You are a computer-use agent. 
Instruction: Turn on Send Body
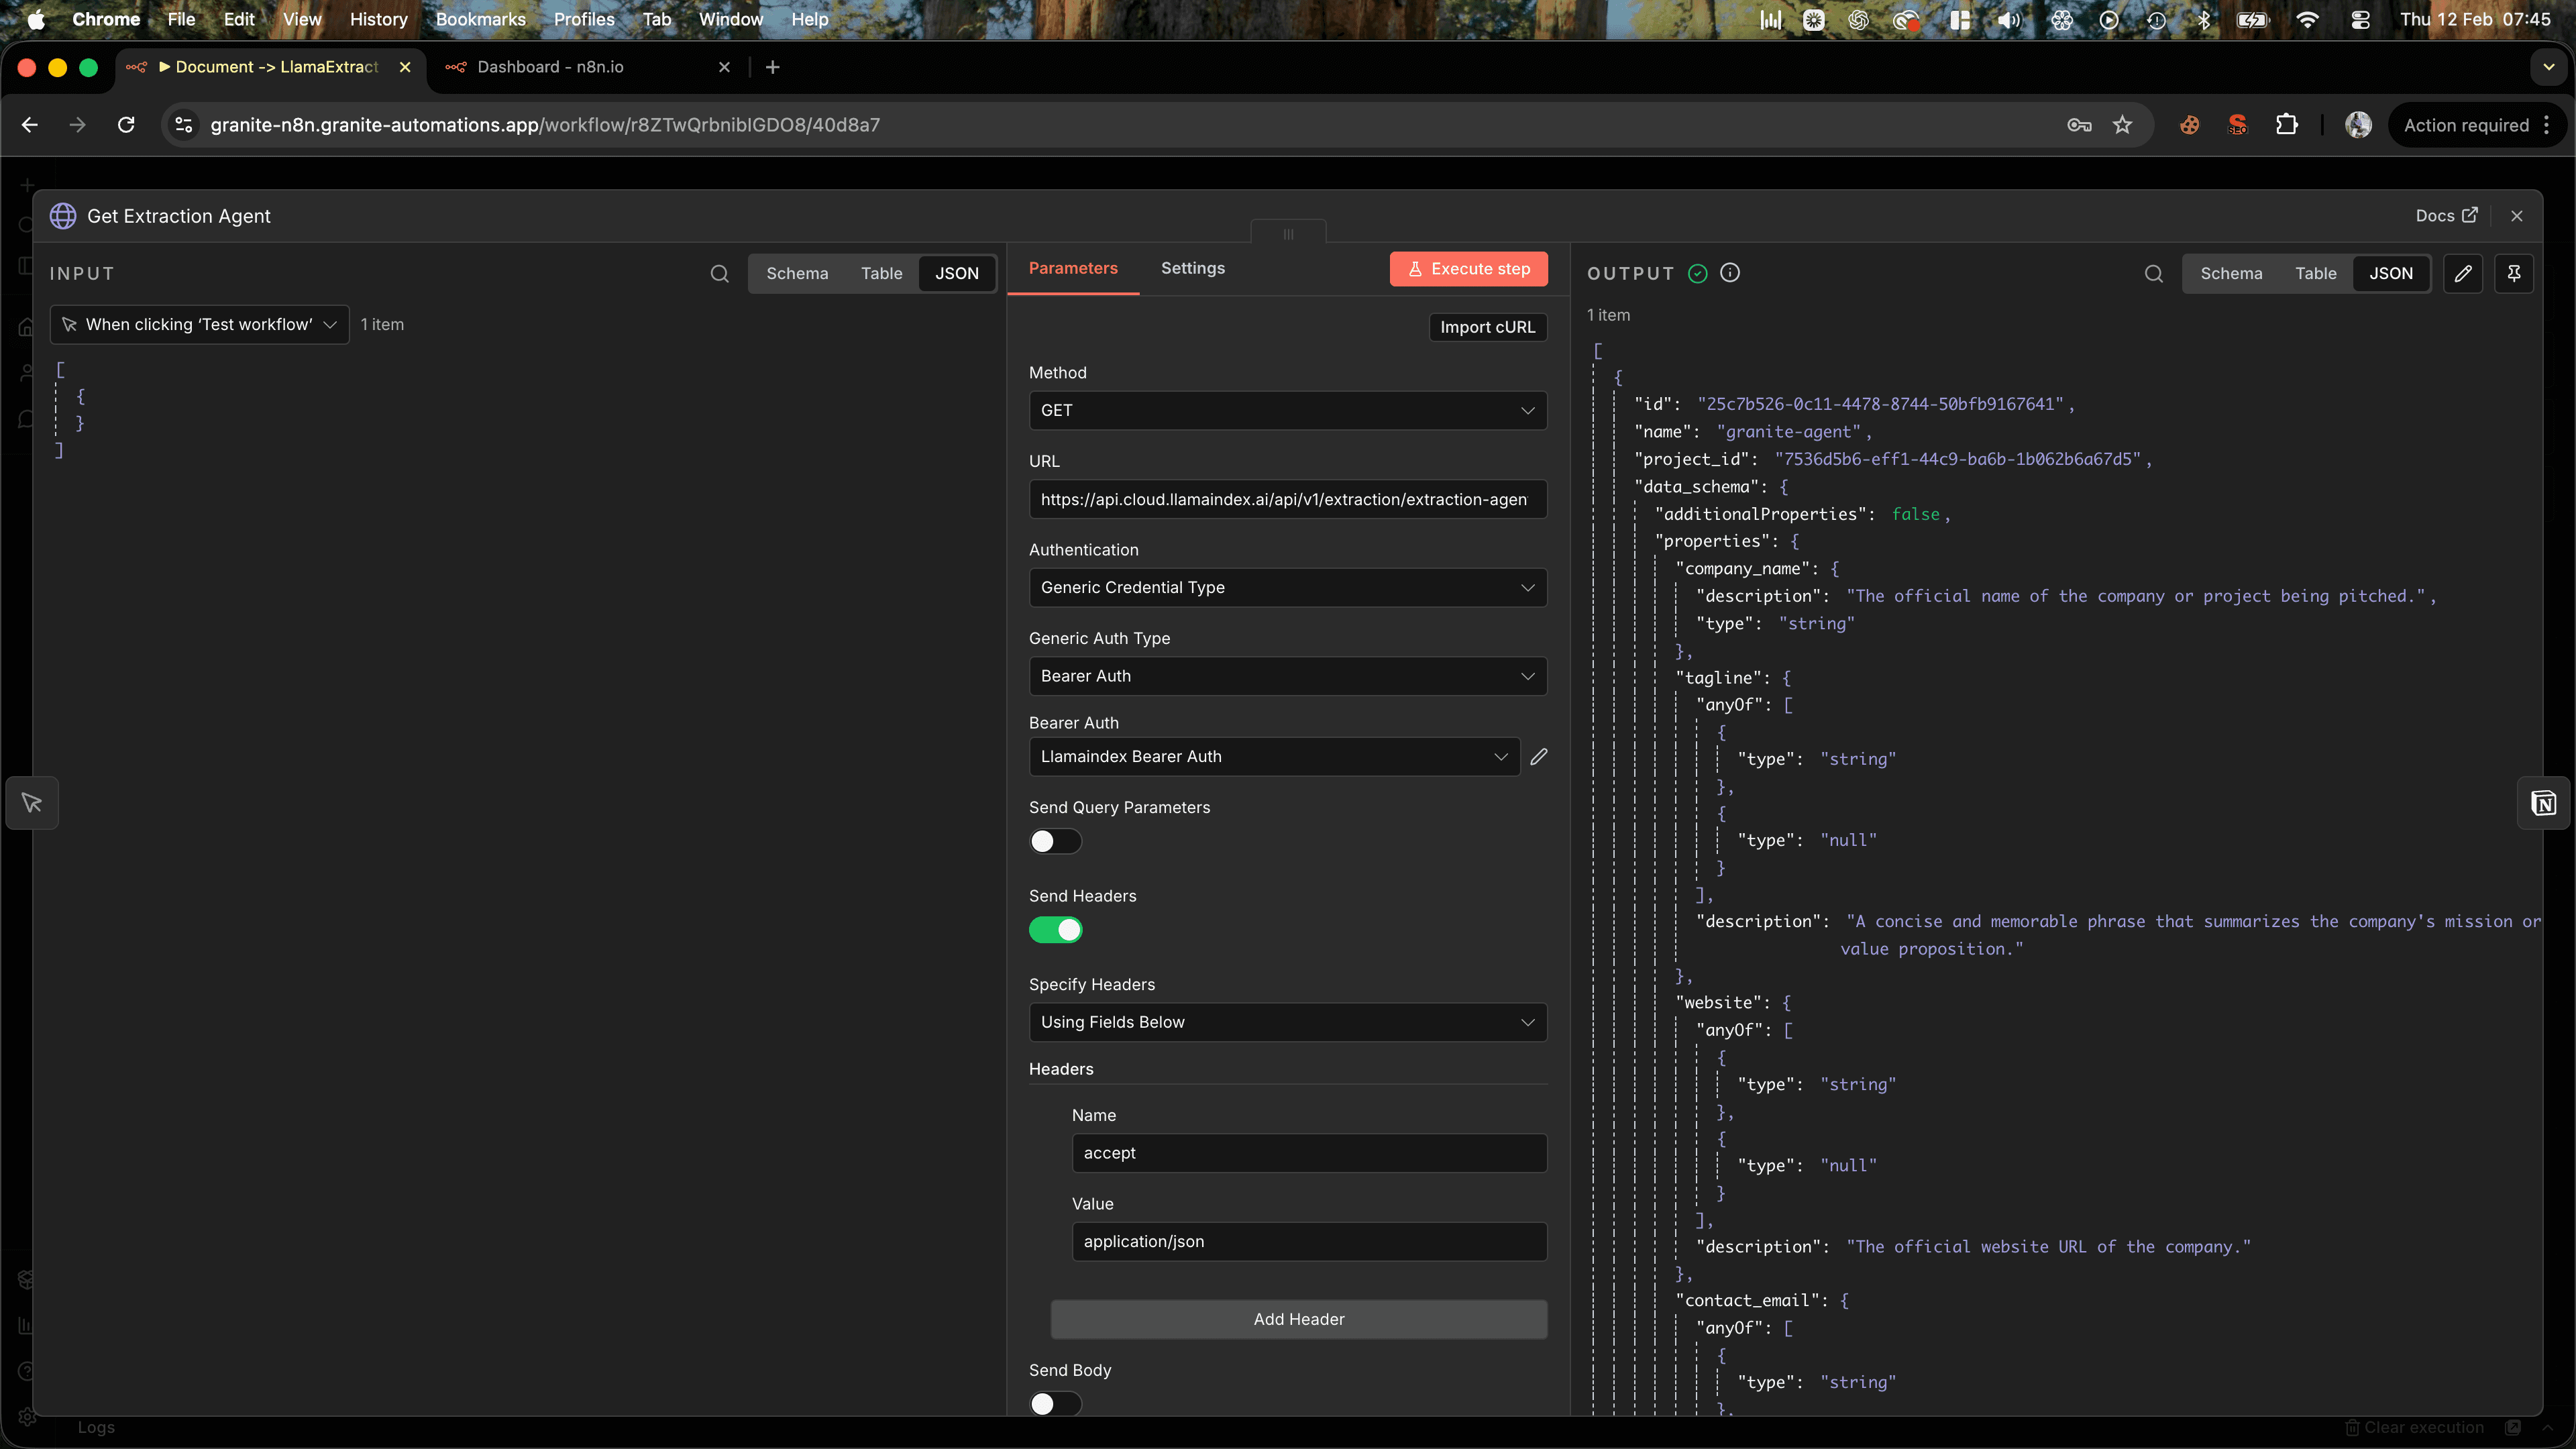[x=1054, y=1404]
